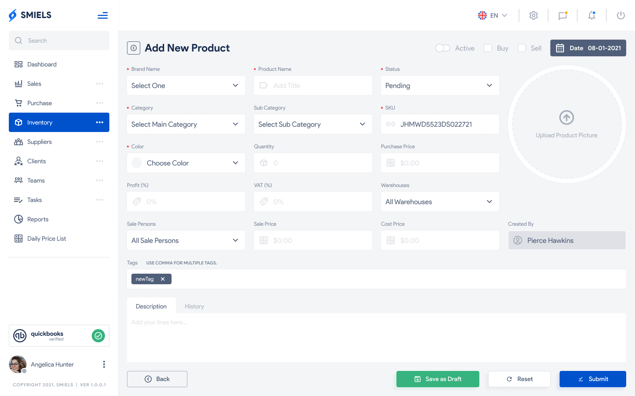Click the Product Name Add Title field

(313, 85)
